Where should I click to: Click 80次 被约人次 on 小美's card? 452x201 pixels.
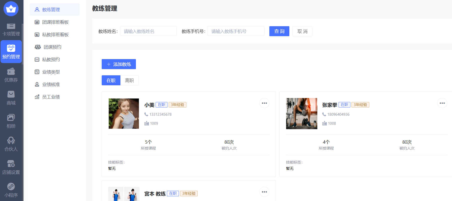[229, 145]
